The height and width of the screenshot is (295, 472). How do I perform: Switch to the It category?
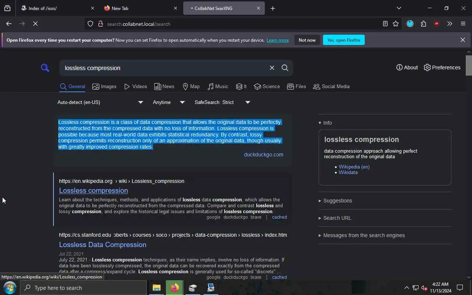coord(241,87)
